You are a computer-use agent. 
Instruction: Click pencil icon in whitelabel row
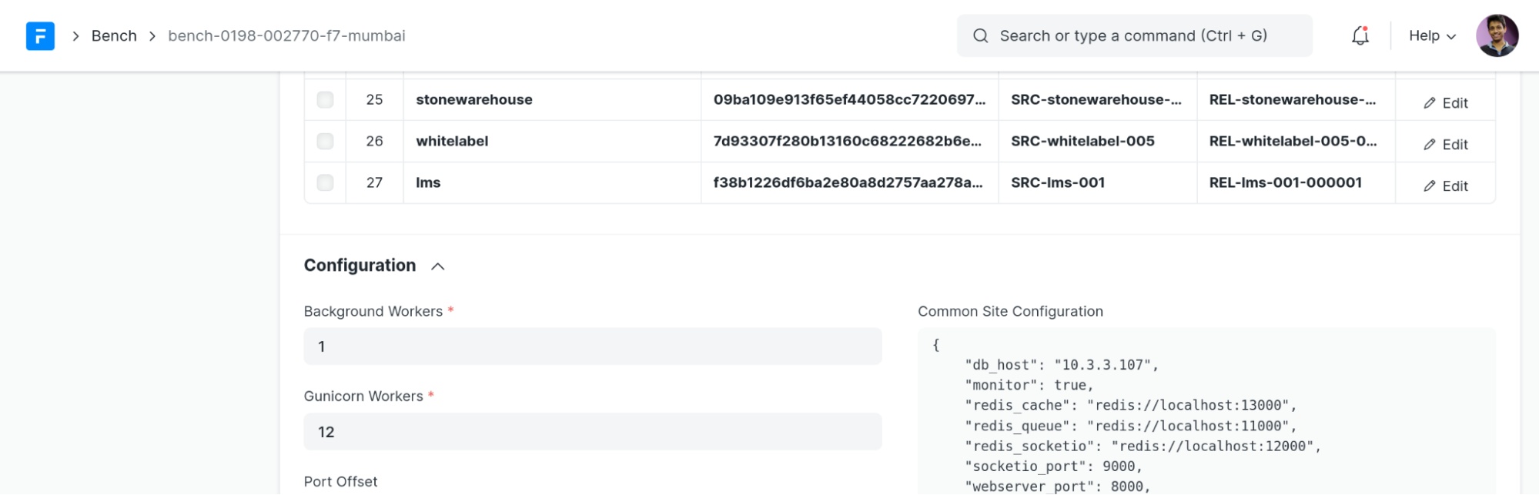coord(1429,145)
